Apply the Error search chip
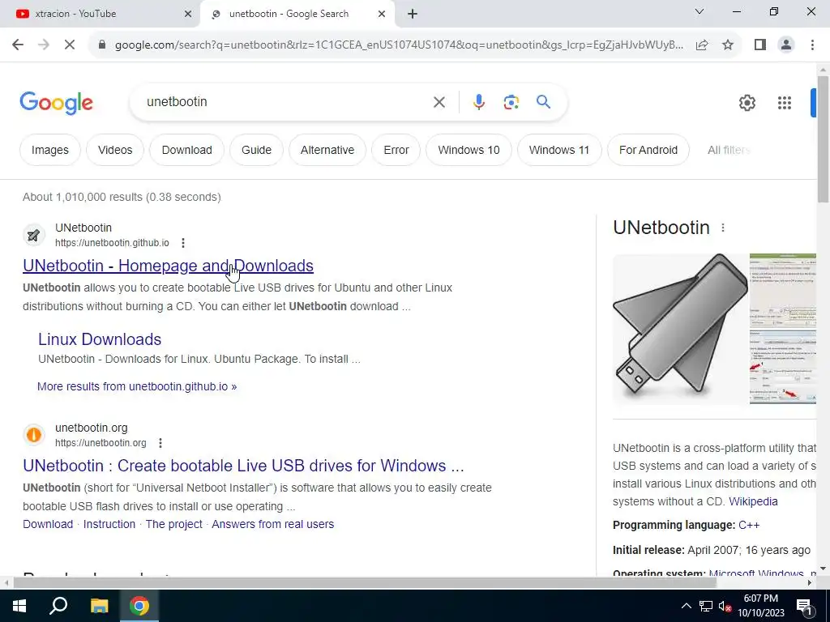This screenshot has height=622, width=830. 396,150
